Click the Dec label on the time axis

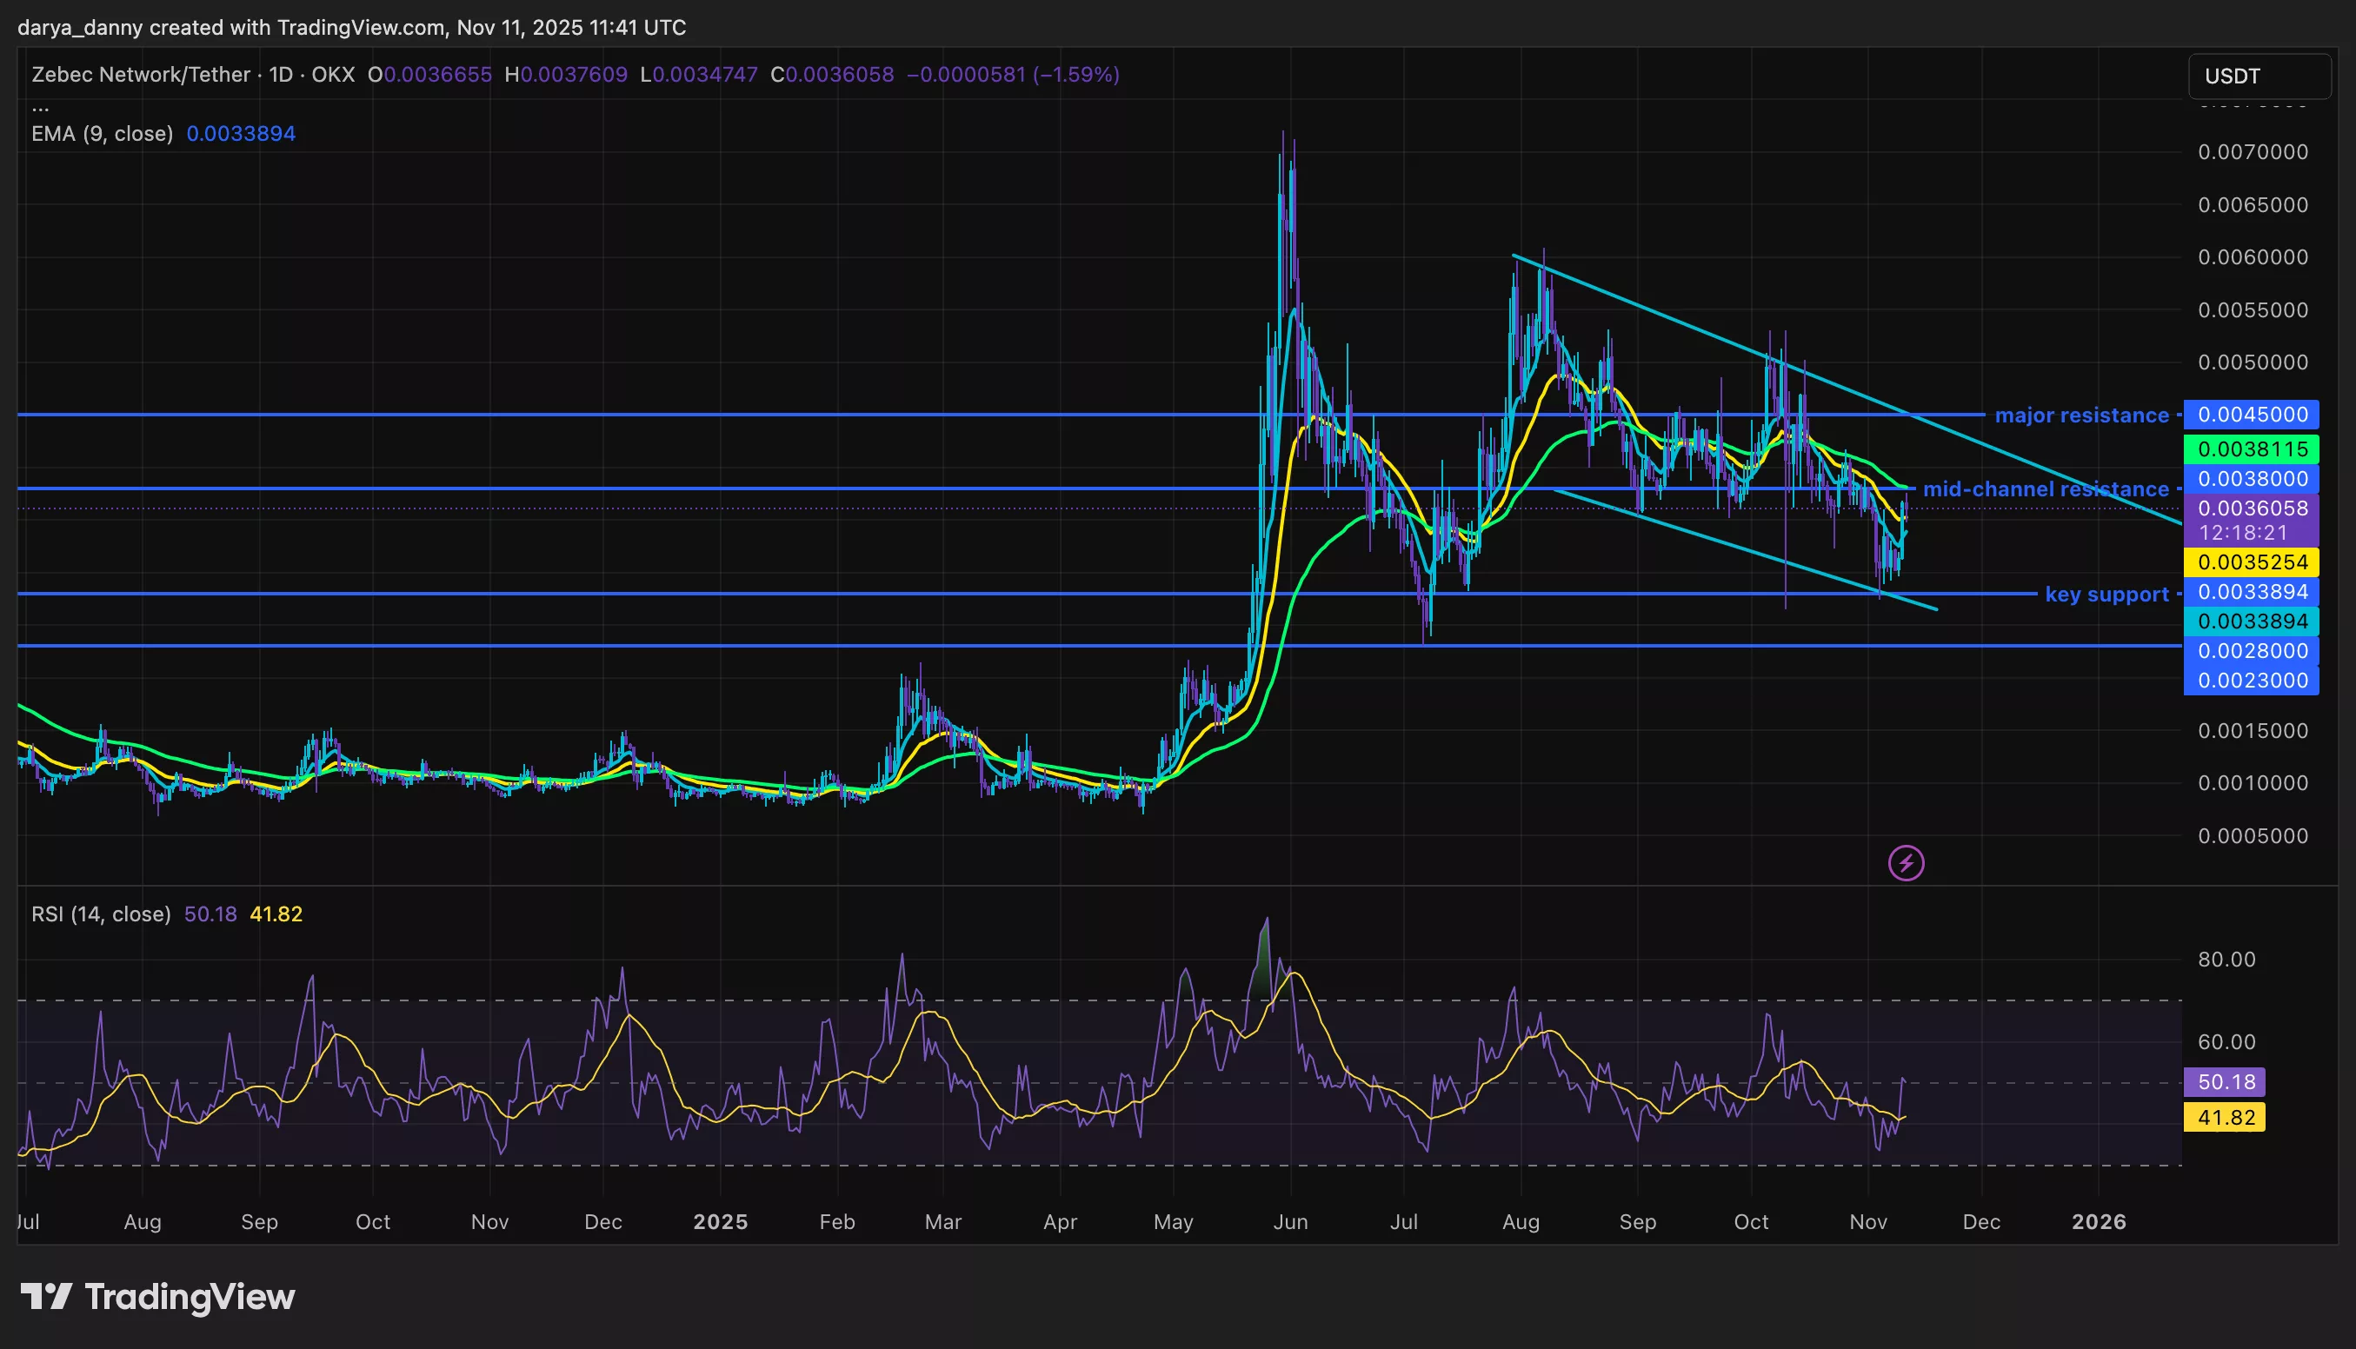coord(1981,1222)
